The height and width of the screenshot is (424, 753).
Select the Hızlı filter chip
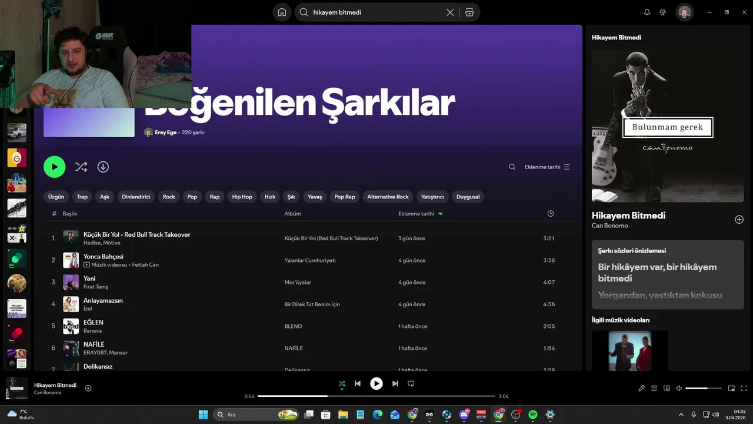coord(270,197)
